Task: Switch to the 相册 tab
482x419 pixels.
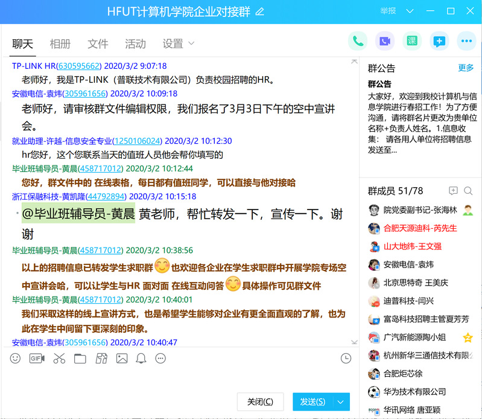Action: tap(60, 43)
